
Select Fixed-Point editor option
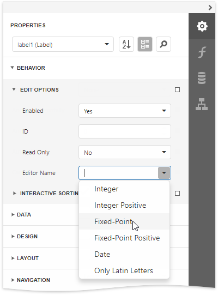[124, 221]
